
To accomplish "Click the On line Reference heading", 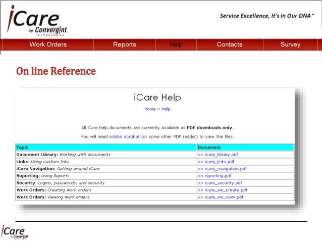I will point(56,71).
